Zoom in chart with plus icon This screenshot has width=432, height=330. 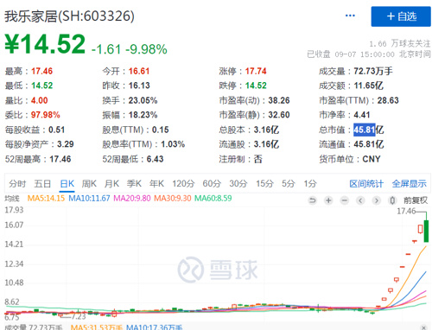pos(328,200)
